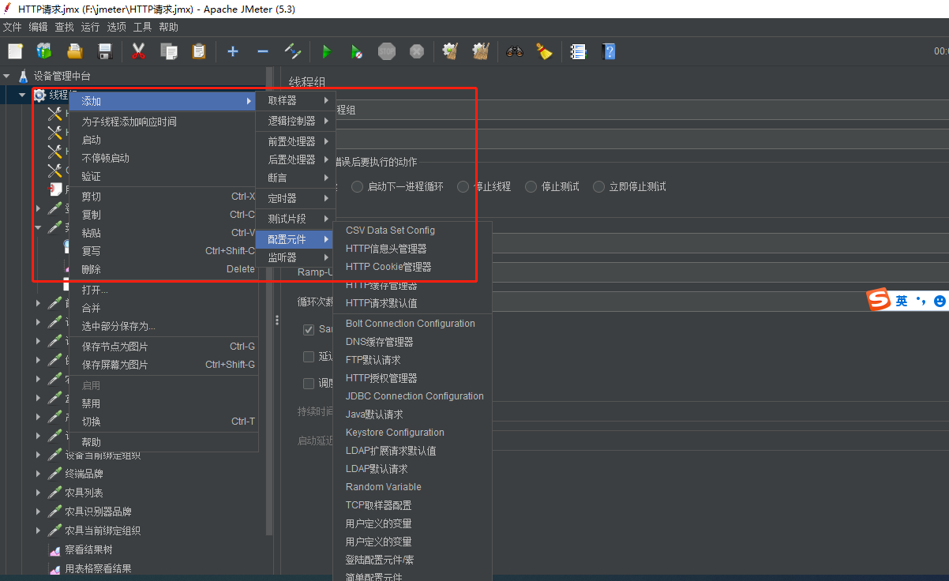Open the 文件 menu
Image resolution: width=949 pixels, height=581 pixels.
click(12, 27)
